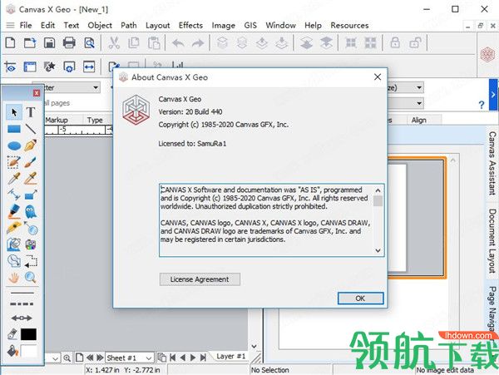
Task: Open the top-right dropdown behind dialog
Action: click(x=419, y=87)
